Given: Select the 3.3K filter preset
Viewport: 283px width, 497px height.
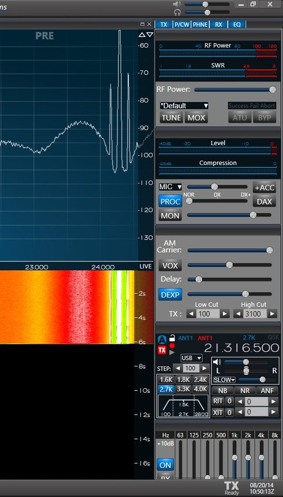Looking at the screenshot, I should (x=183, y=389).
